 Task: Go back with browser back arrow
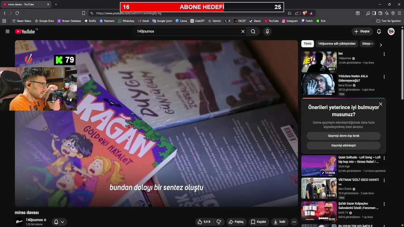click(4, 13)
